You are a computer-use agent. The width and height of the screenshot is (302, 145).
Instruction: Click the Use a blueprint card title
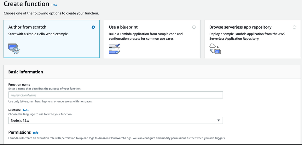tap(123, 27)
